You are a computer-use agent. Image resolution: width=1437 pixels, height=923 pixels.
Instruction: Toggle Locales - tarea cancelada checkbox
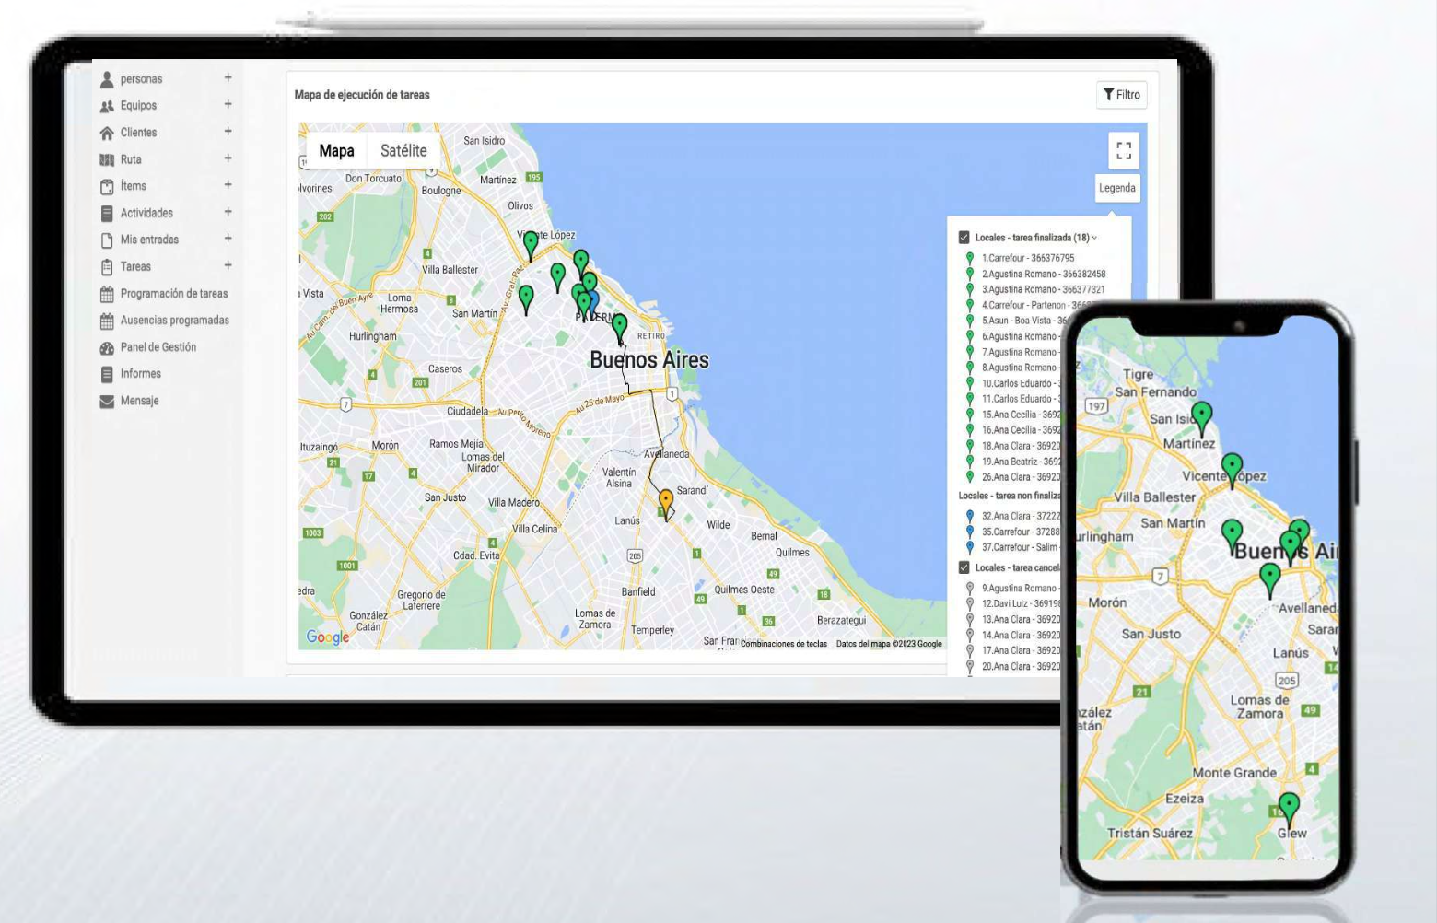964,567
